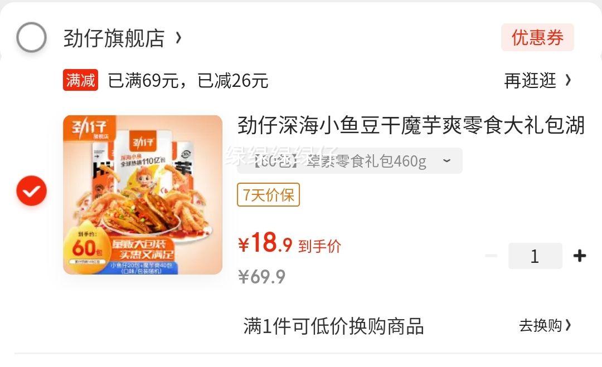Uncheck the selected product red checkmark
The height and width of the screenshot is (367, 602).
[x=31, y=190]
